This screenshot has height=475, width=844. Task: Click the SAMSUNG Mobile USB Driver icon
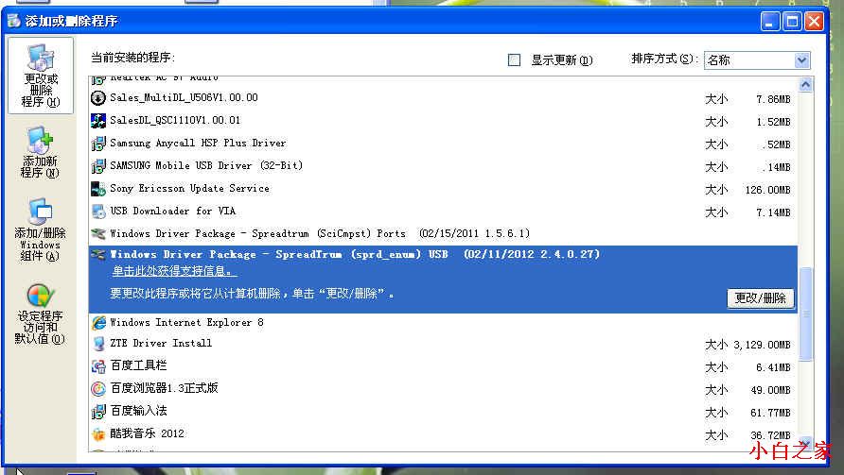pyautogui.click(x=98, y=166)
